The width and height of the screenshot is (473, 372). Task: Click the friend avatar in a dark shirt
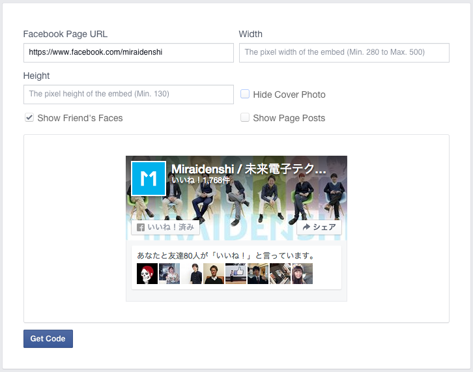pos(192,274)
